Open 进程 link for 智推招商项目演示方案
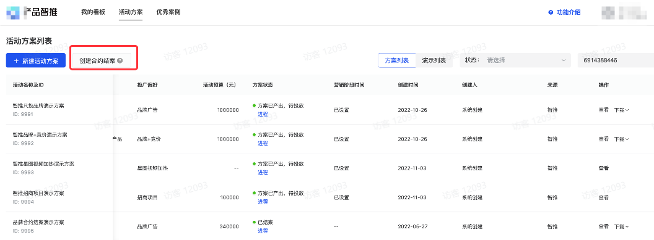The width and height of the screenshot is (654, 240). coord(263,201)
